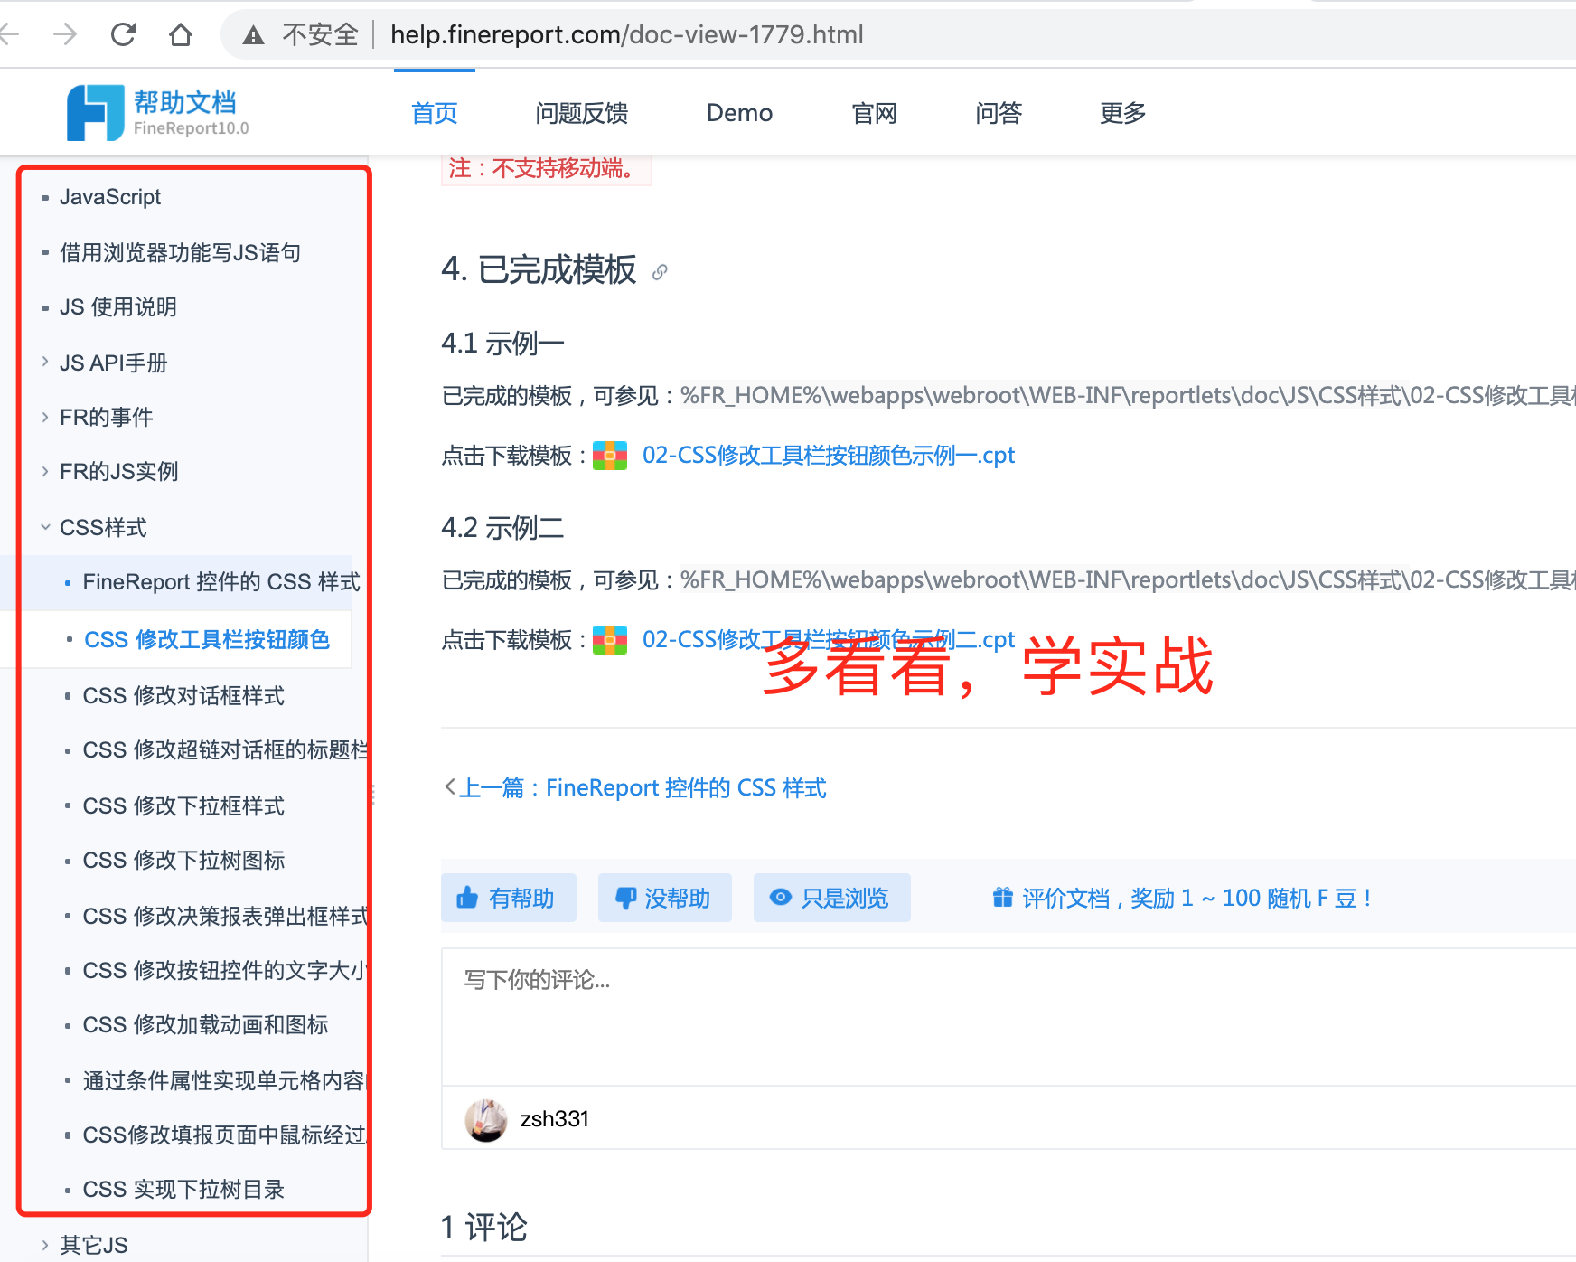Open the JavaScript sidebar item
This screenshot has width=1576, height=1262.
[110, 197]
